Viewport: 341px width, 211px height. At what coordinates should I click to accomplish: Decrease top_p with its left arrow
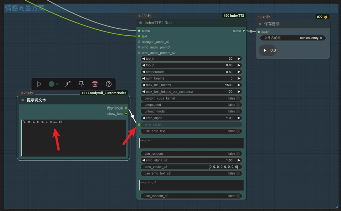[x=143, y=65]
